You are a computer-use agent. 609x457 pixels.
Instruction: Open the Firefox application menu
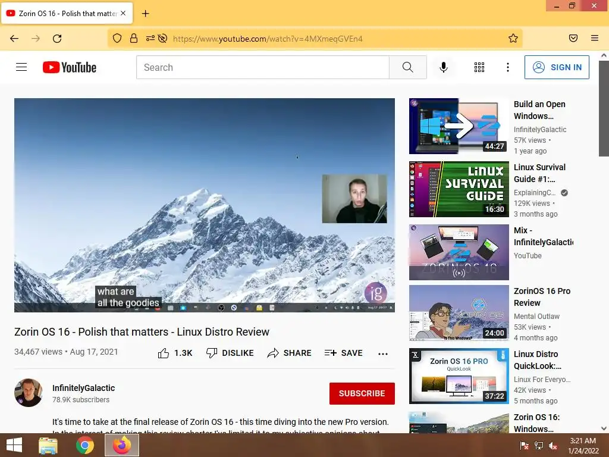595,38
